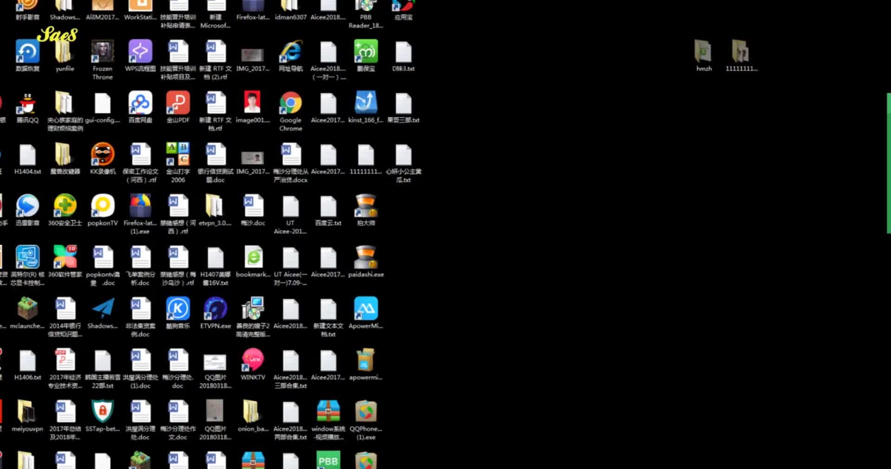Image resolution: width=891 pixels, height=469 pixels.
Task: Open the Google Chrome shortcut
Action: pyautogui.click(x=291, y=103)
